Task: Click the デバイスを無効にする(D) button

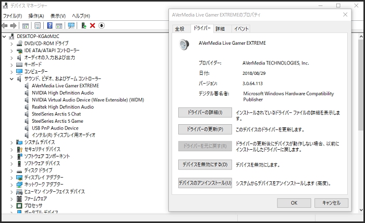Action: [x=205, y=165]
